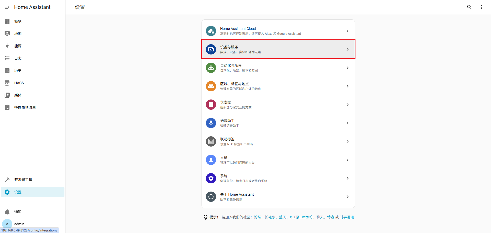
Task: Click the search icon in top bar
Action: coord(469,7)
